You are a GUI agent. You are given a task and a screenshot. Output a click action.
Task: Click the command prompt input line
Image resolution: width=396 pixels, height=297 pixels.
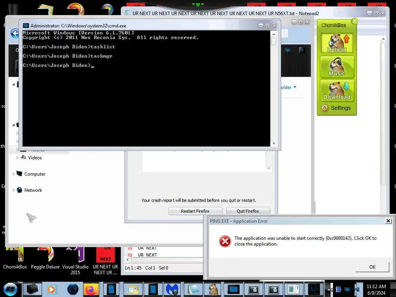coord(58,65)
